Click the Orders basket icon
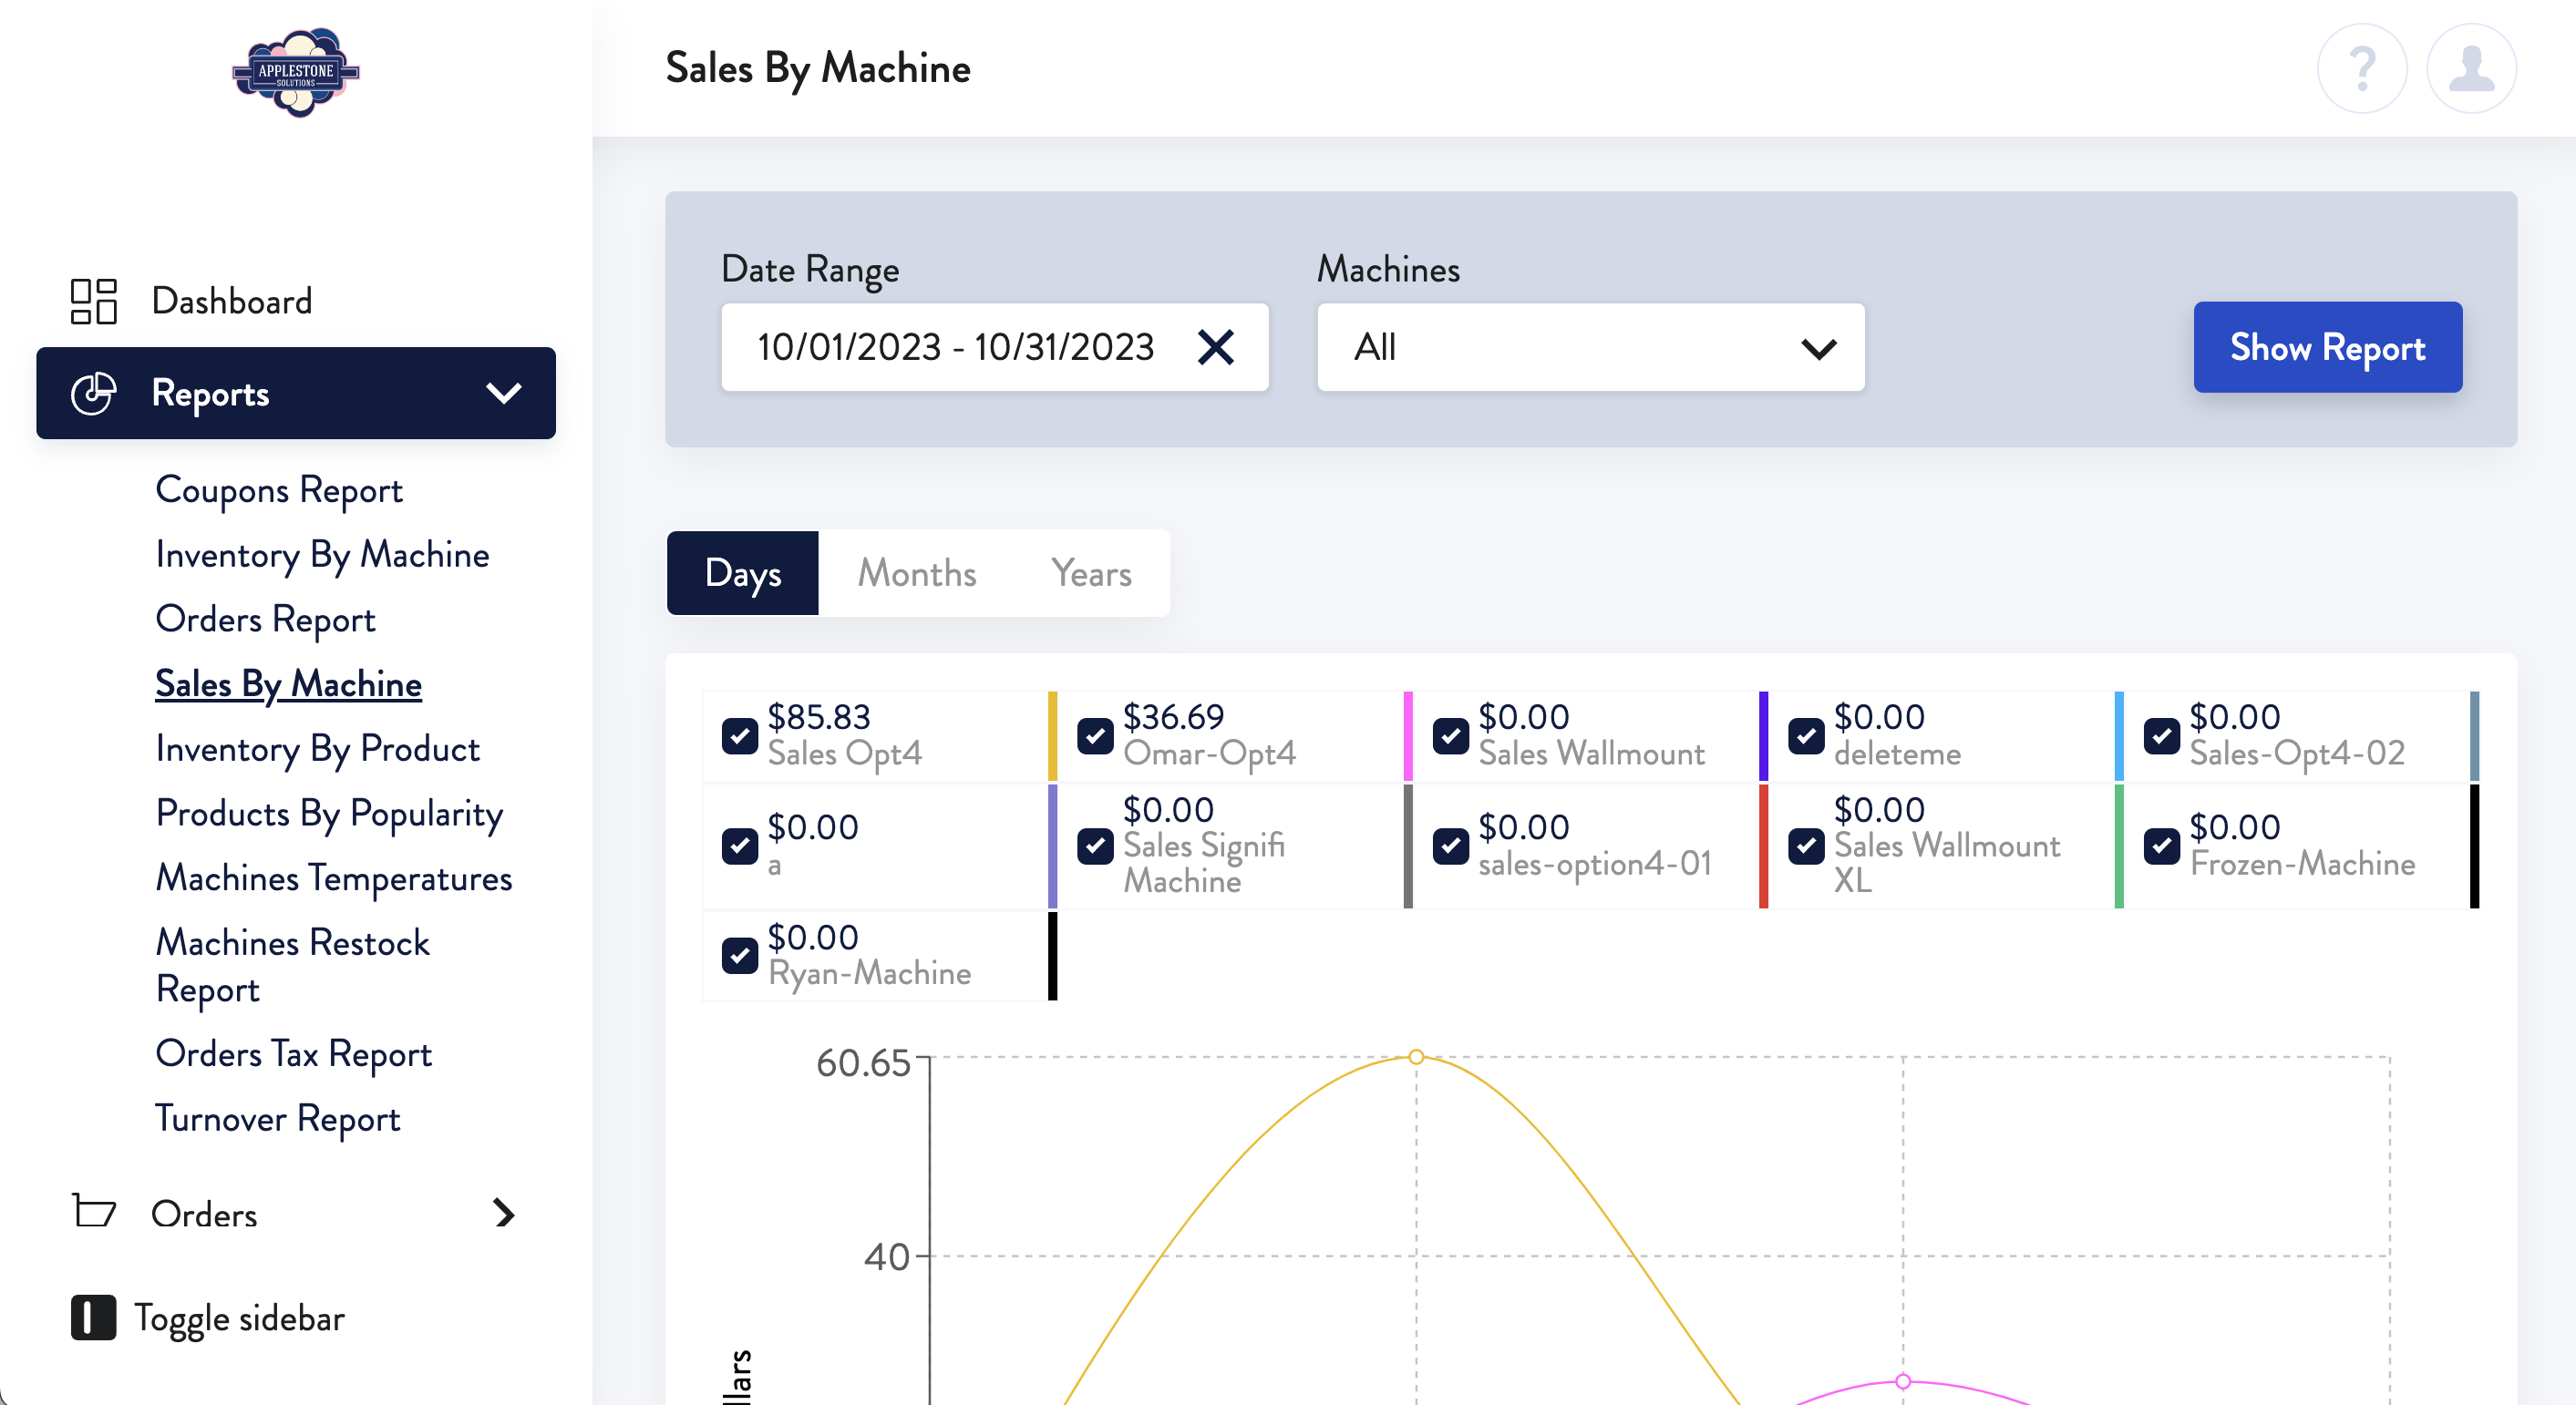The width and height of the screenshot is (2576, 1405). (x=94, y=1212)
